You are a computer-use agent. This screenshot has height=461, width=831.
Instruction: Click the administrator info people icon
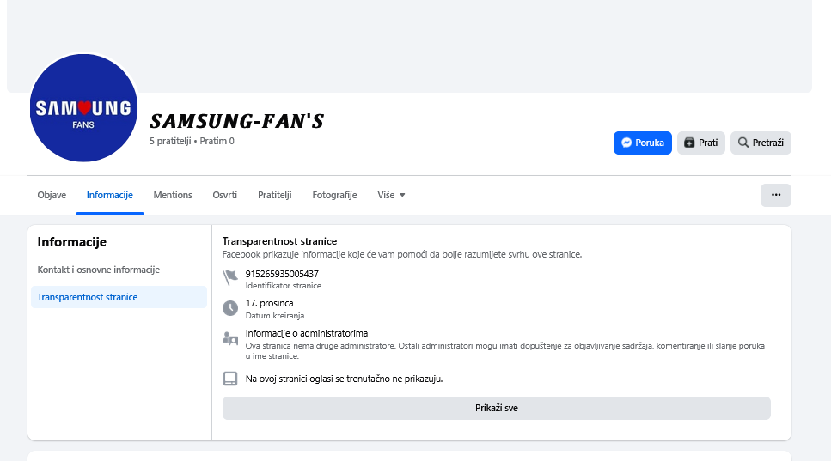pyautogui.click(x=229, y=337)
